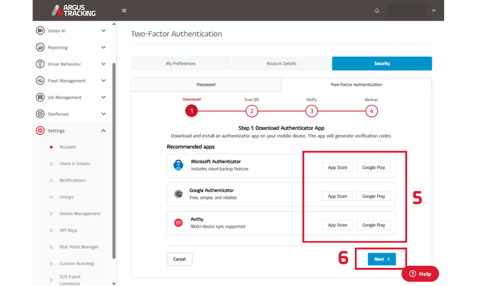Image resolution: width=477 pixels, height=286 pixels.
Task: Click 'Microsoft Authenticator' app name text
Action: tap(216, 162)
